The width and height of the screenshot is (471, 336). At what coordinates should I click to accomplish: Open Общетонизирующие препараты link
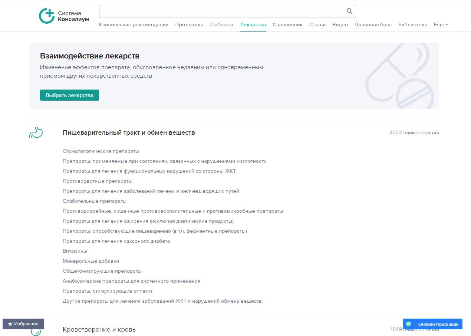click(x=102, y=271)
